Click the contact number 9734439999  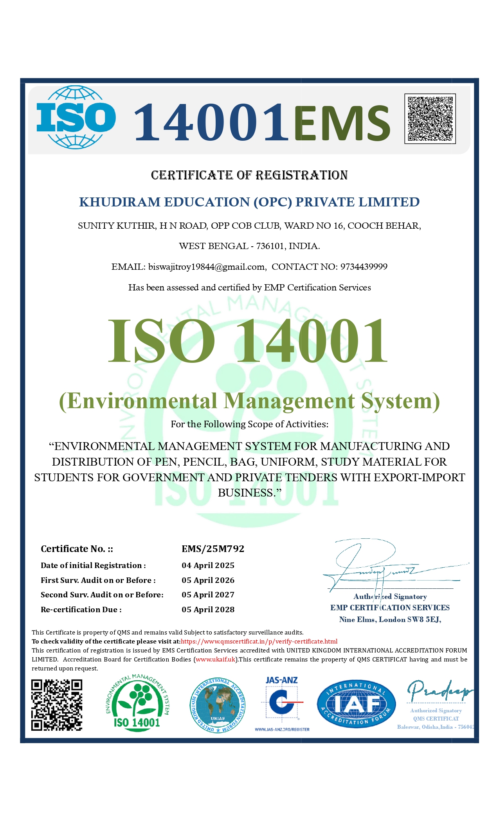364,267
